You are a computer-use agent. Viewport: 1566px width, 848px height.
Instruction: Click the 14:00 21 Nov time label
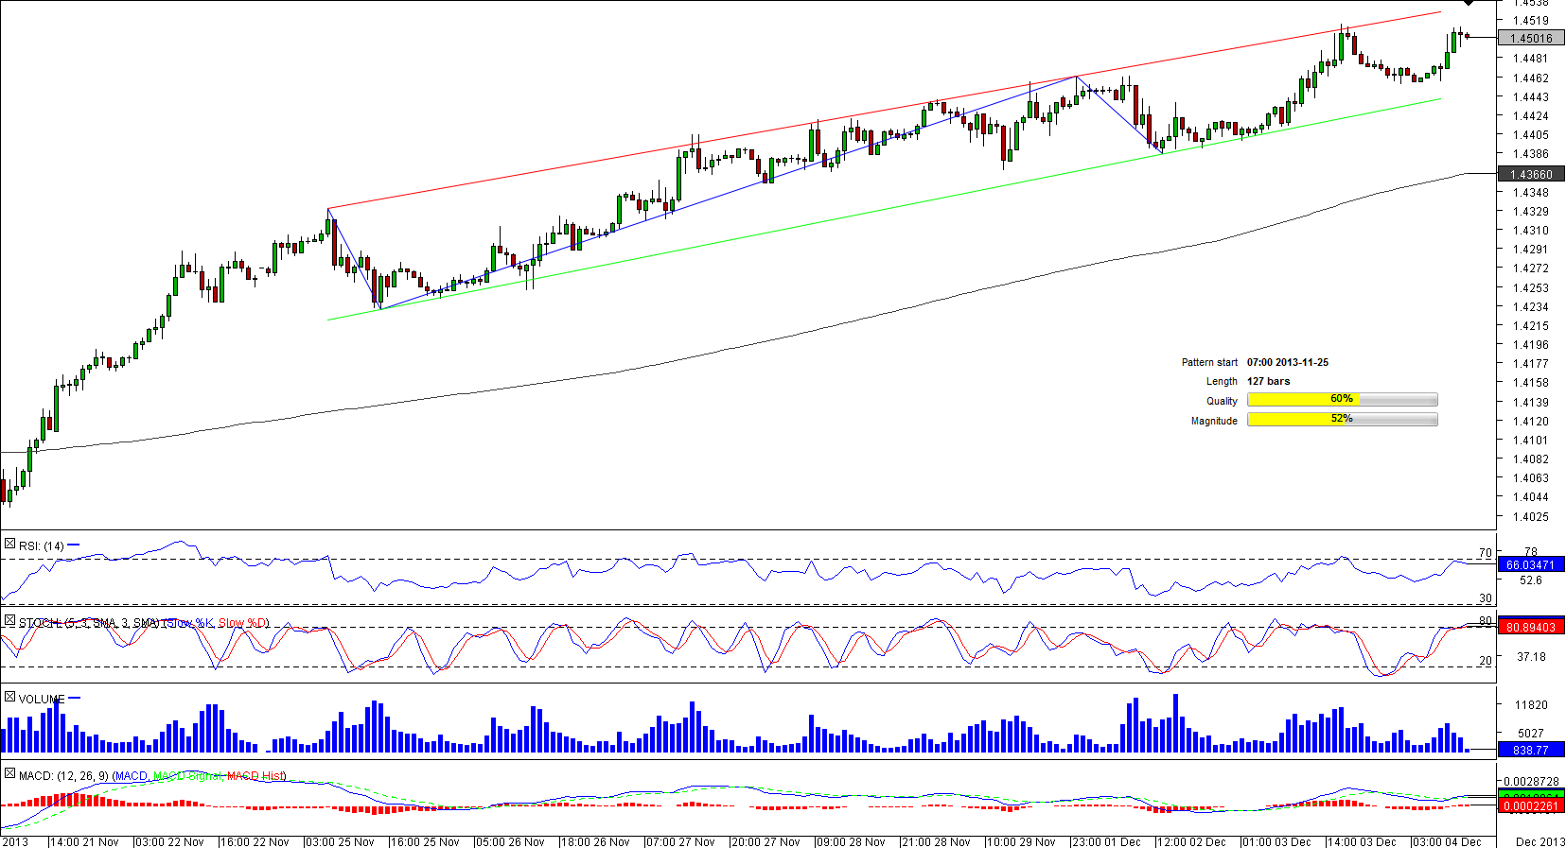click(x=85, y=842)
